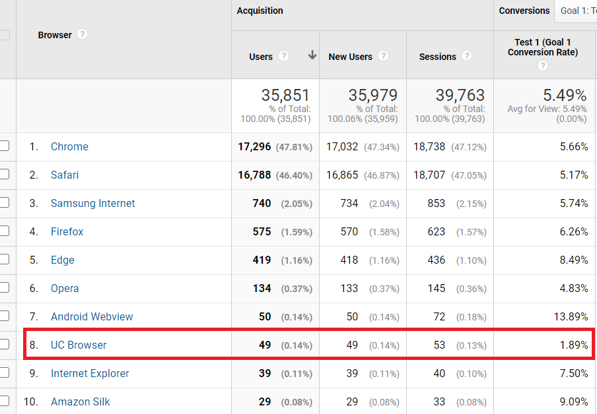
Task: Check the Firefox row checkbox
Action: (x=4, y=231)
